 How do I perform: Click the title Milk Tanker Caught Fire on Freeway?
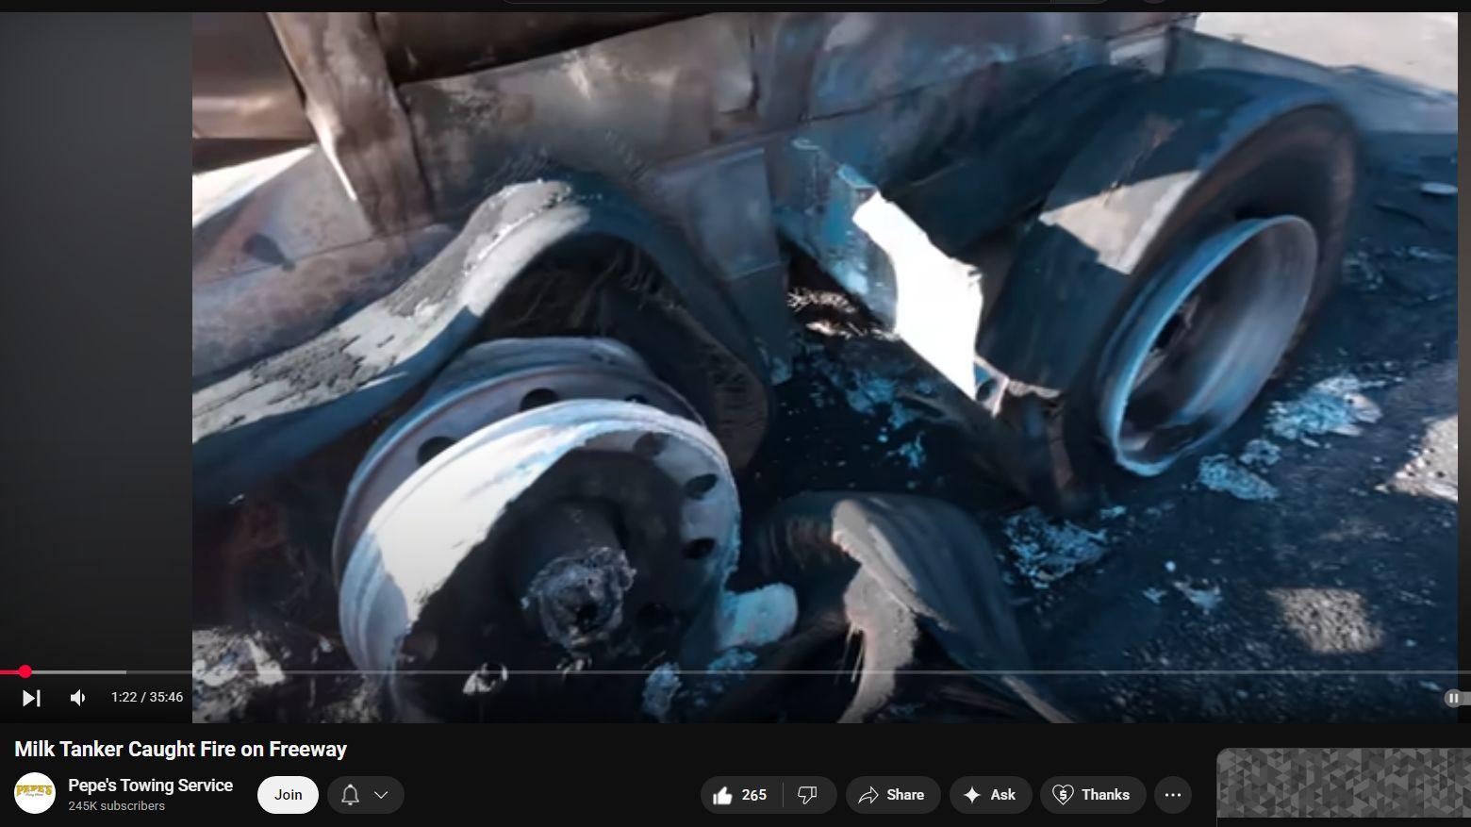(180, 750)
